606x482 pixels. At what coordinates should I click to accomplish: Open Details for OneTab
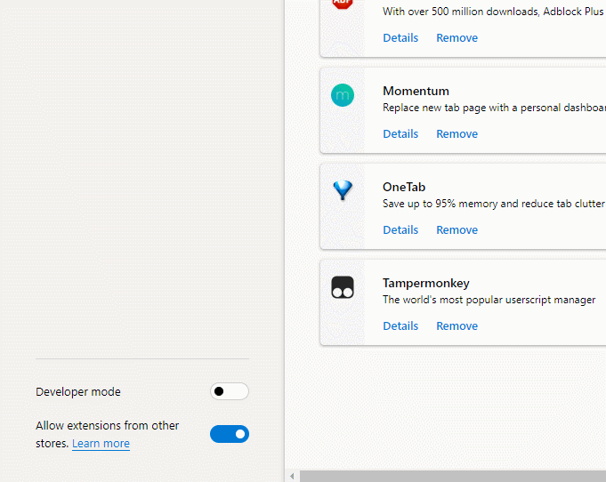point(400,230)
